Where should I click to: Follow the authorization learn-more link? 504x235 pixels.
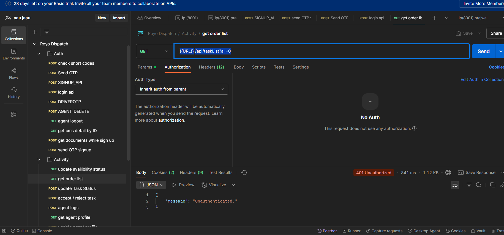click(x=171, y=120)
